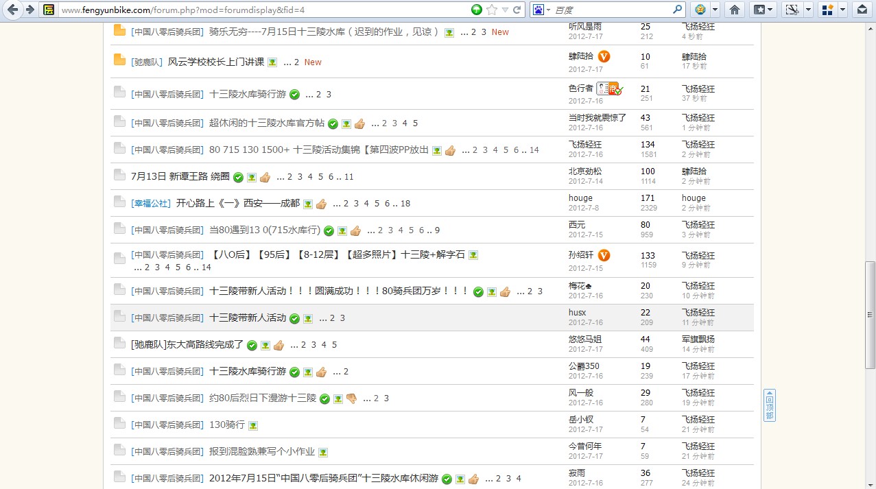Open the mail envelope icon on the toolbar
876x489 pixels.
862,10
